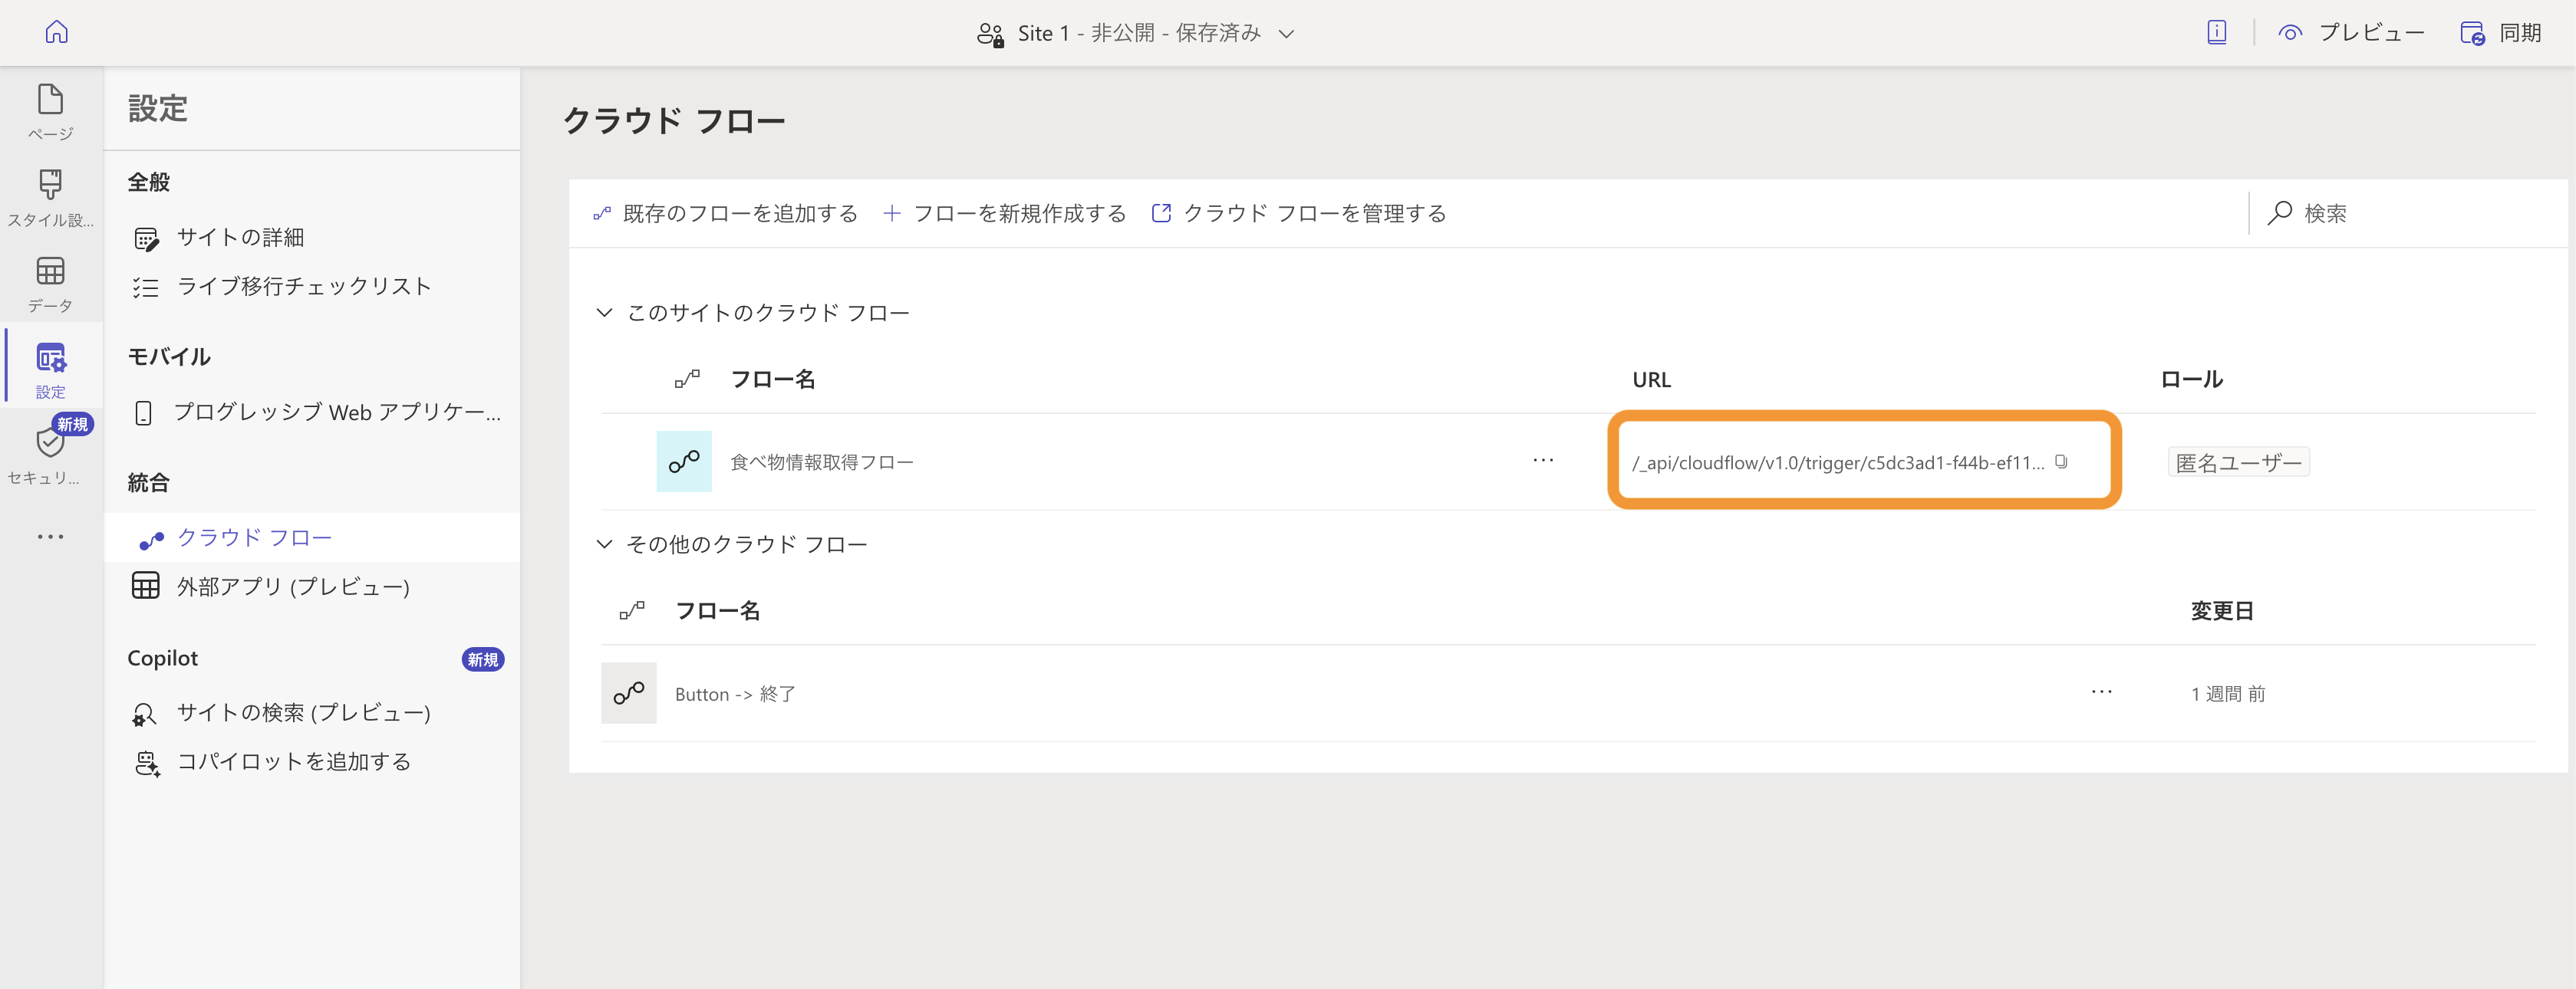Click the copy URL icon beside trigger URL
This screenshot has height=989, width=2576.
click(2061, 462)
